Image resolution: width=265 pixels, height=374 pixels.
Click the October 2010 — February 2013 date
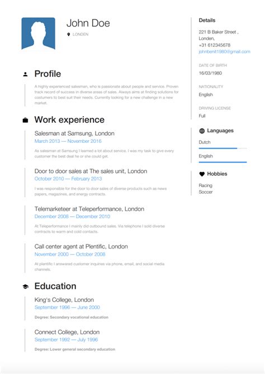pyautogui.click(x=68, y=179)
